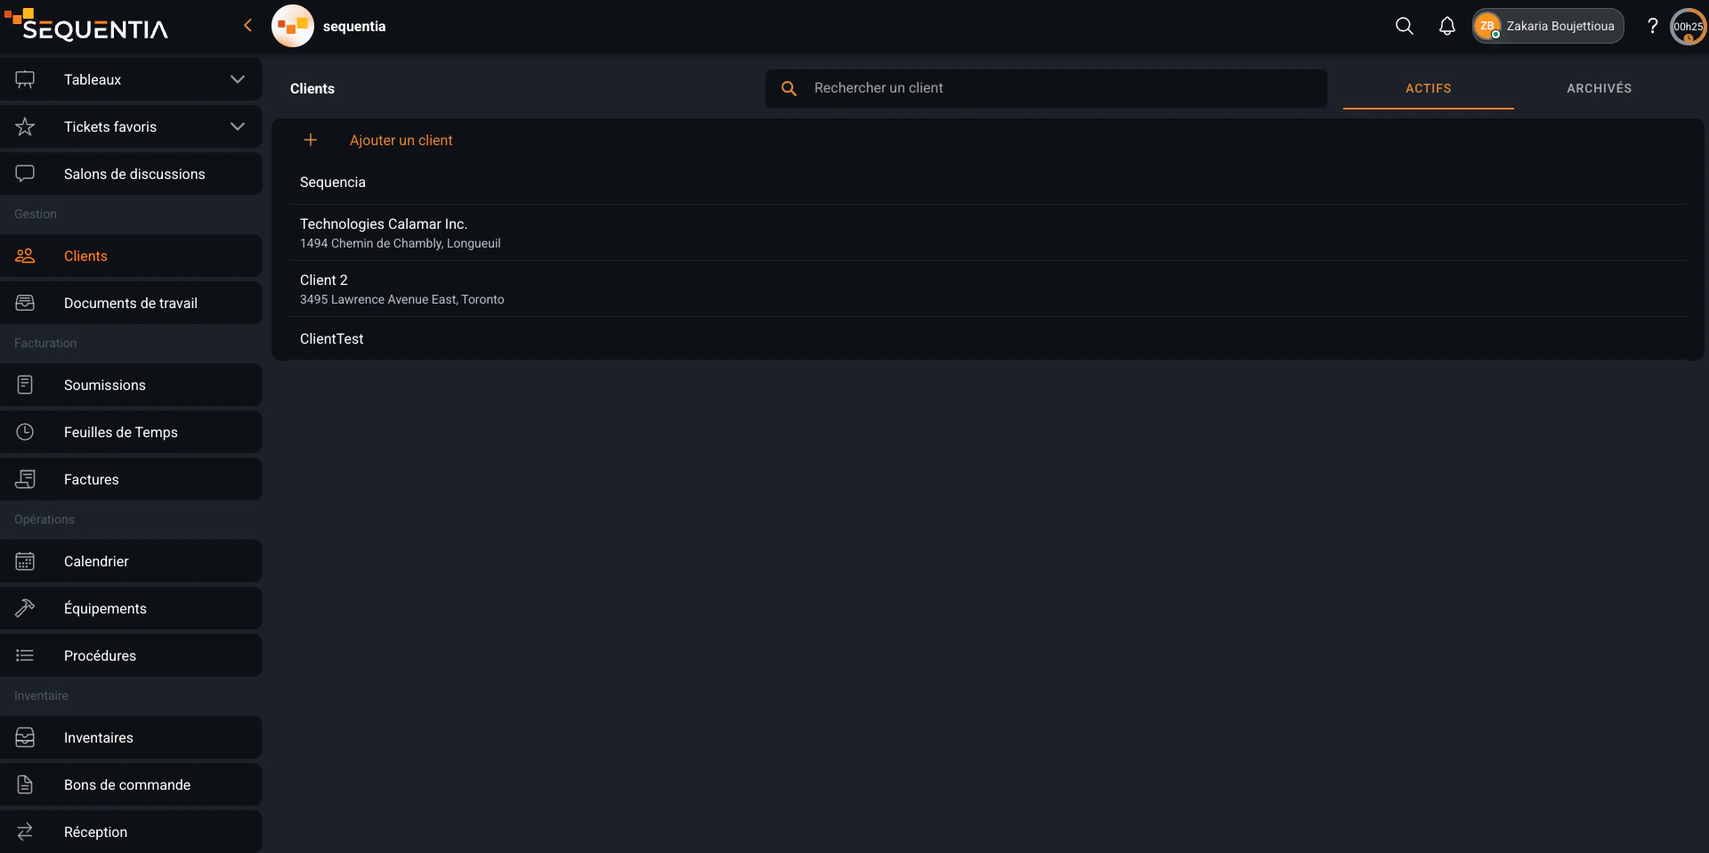Viewport: 1709px width, 853px height.
Task: Click sequentia organization name
Action: click(354, 26)
